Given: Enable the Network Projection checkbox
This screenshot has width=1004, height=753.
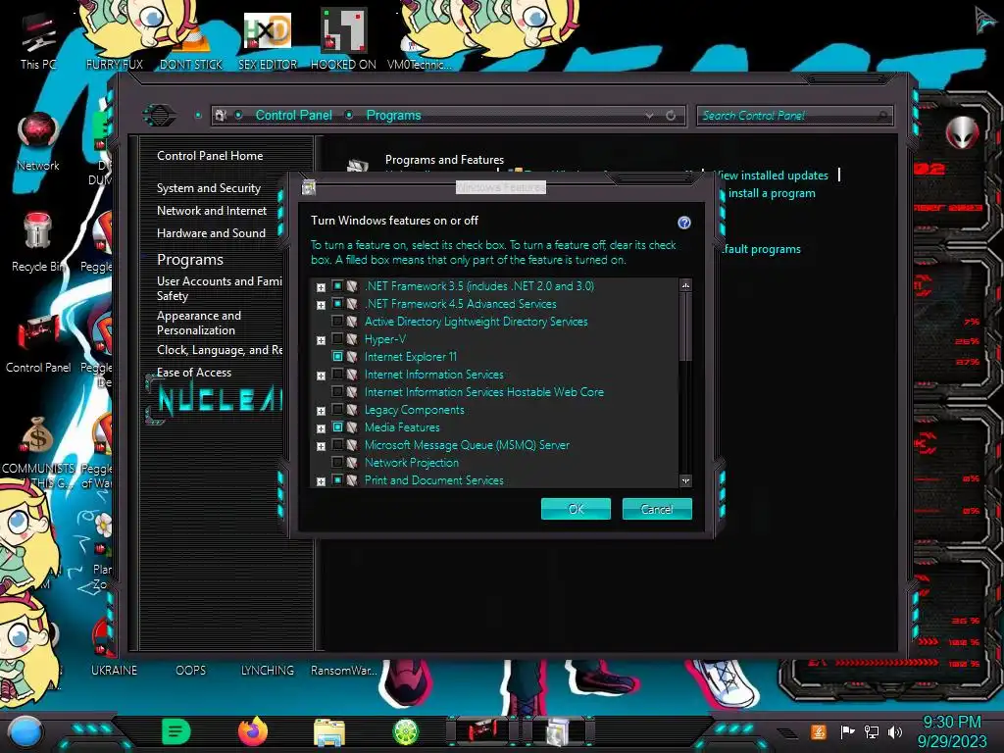Looking at the screenshot, I should tap(337, 463).
